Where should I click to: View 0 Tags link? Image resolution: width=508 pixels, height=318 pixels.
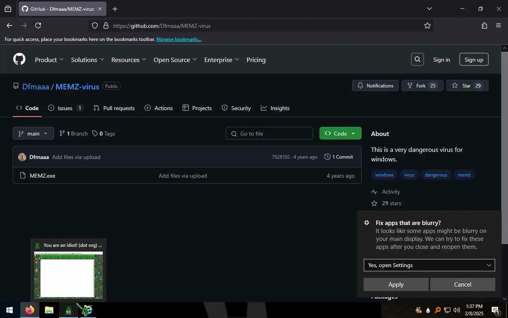(104, 134)
